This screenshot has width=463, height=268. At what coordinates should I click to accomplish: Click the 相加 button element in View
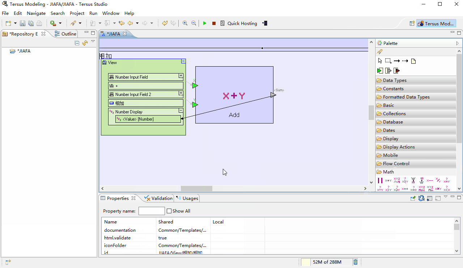[146, 103]
